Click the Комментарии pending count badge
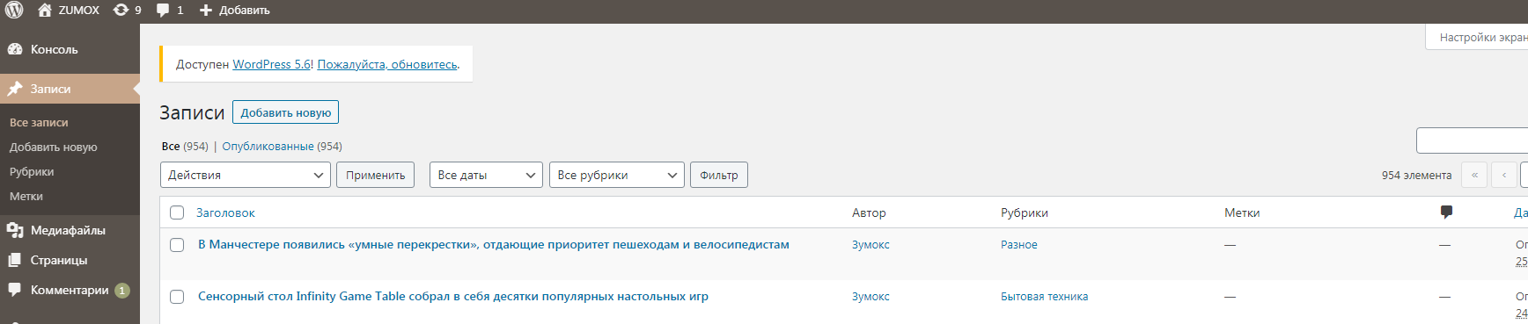The height and width of the screenshot is (324, 1528). pos(122,291)
